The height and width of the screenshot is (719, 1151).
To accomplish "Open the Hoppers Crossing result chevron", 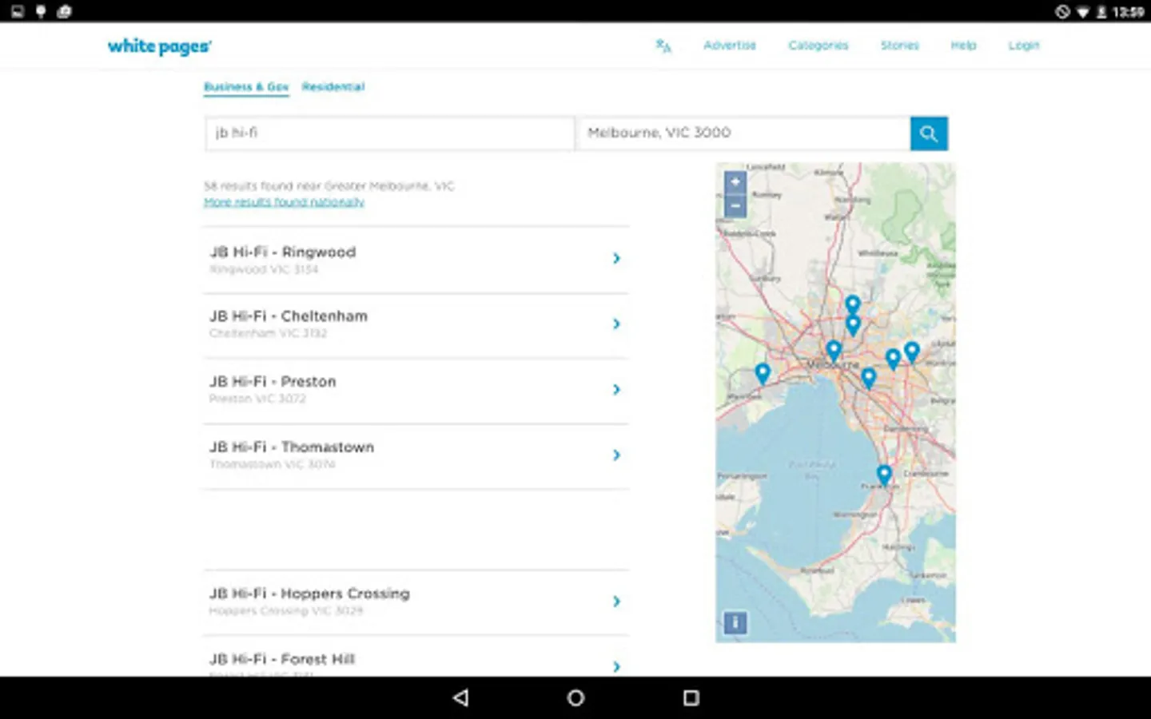I will click(x=616, y=601).
